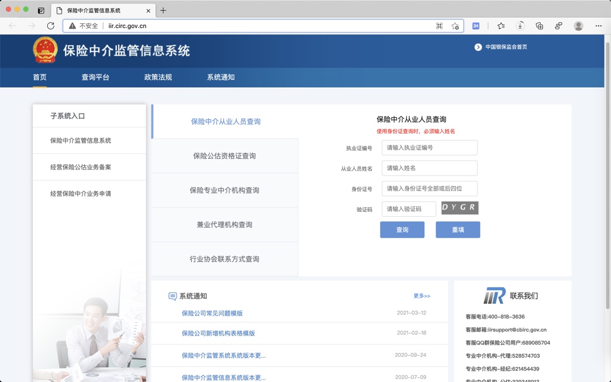This screenshot has width=611, height=382.
Task: Open the tab actions icon left of the tab
Action: 41,11
